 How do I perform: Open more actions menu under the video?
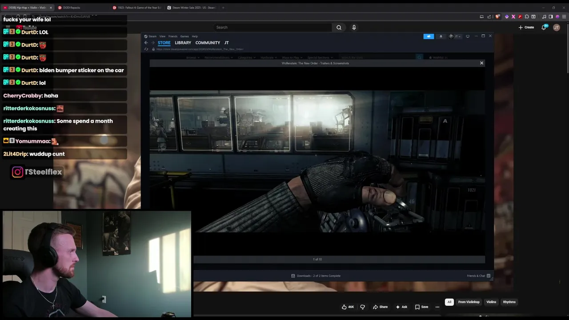click(x=437, y=307)
